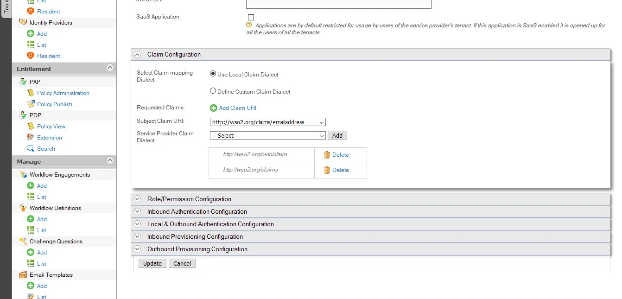Click trash icon for http://wso2.org/claims row
The width and height of the screenshot is (622, 299).
point(327,170)
